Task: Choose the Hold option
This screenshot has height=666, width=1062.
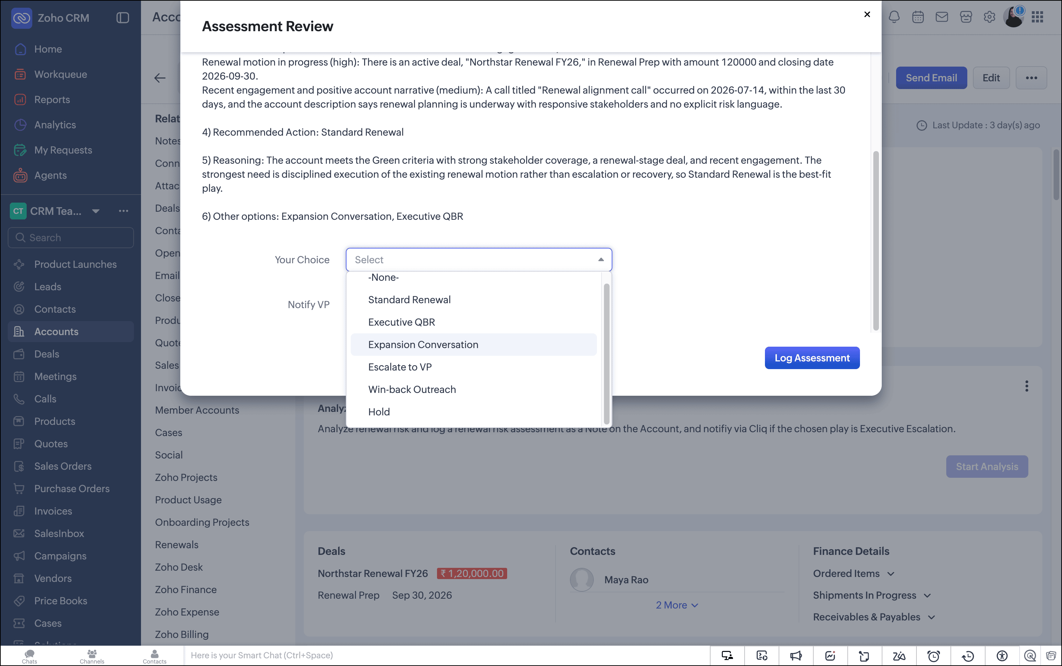Action: tap(474, 412)
